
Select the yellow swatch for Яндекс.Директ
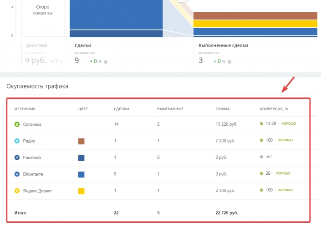pyautogui.click(x=82, y=191)
